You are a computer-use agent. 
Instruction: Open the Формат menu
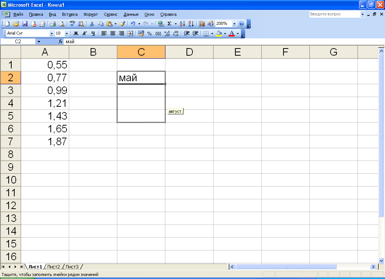tap(91, 14)
